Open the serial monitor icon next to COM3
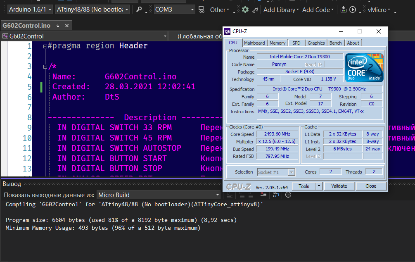This screenshot has height=262, width=415. tap(202, 10)
